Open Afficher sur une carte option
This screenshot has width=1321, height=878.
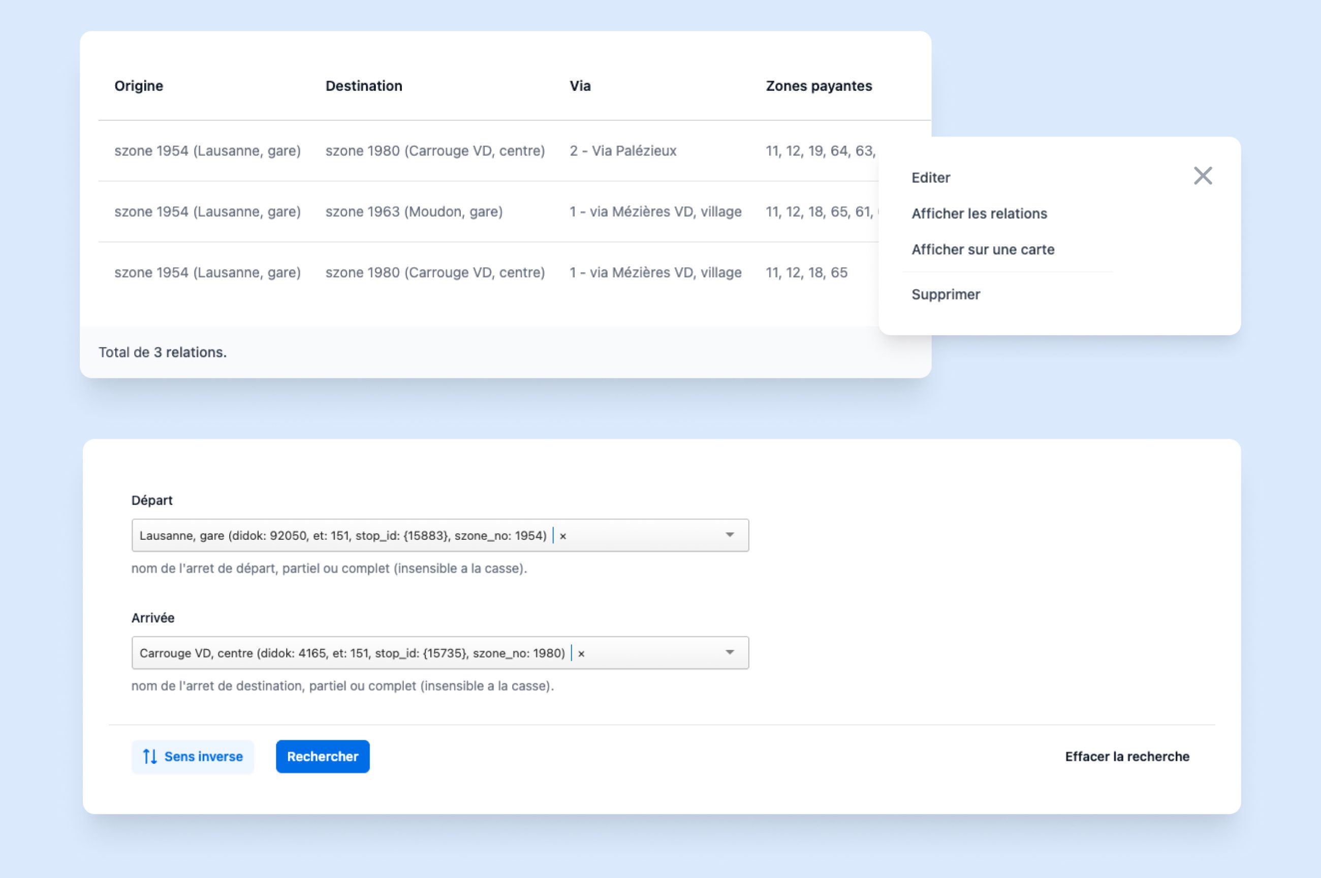click(983, 249)
